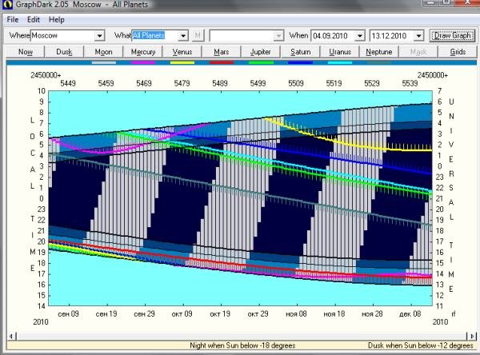The height and width of the screenshot is (355, 480).
Task: Open the File menu
Action: coord(13,19)
